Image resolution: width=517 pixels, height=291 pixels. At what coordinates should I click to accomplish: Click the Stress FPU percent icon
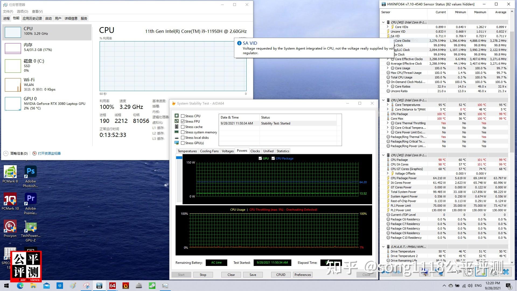(177, 121)
